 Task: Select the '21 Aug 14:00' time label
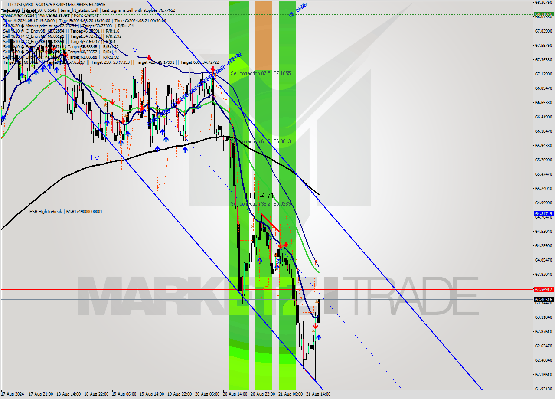[318, 394]
